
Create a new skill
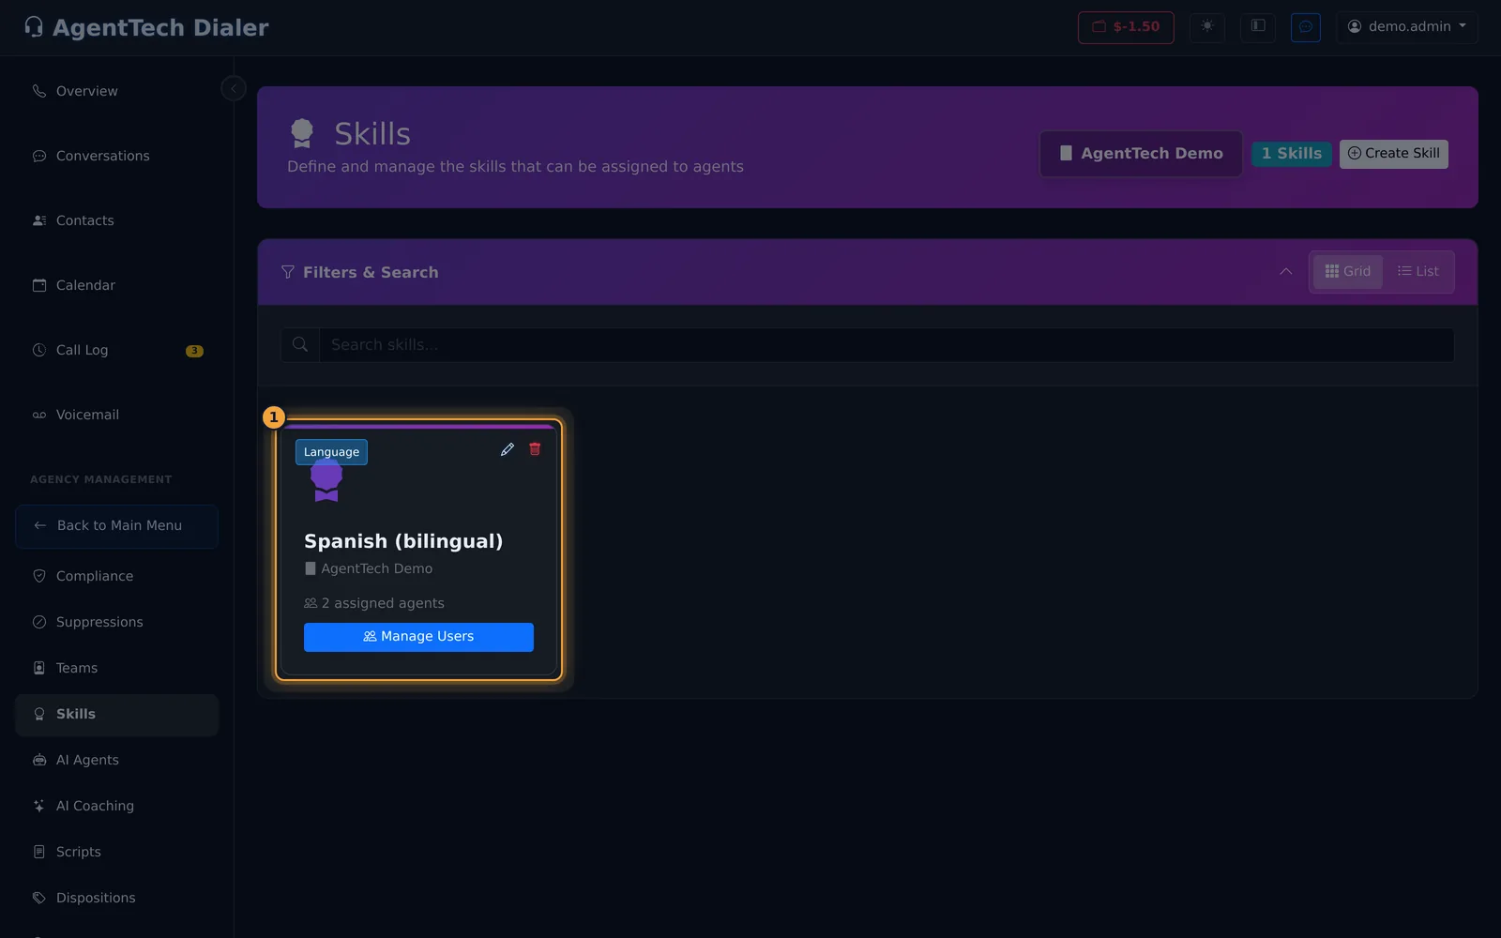click(x=1393, y=154)
